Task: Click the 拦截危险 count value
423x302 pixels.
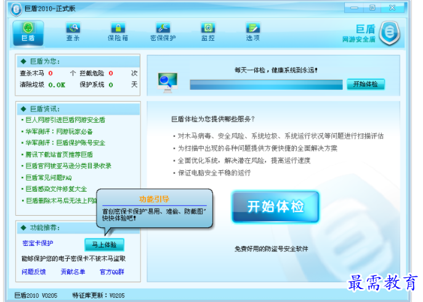Action: point(111,73)
